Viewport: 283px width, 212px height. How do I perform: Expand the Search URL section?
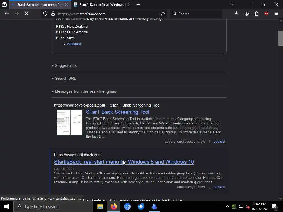tap(65, 78)
